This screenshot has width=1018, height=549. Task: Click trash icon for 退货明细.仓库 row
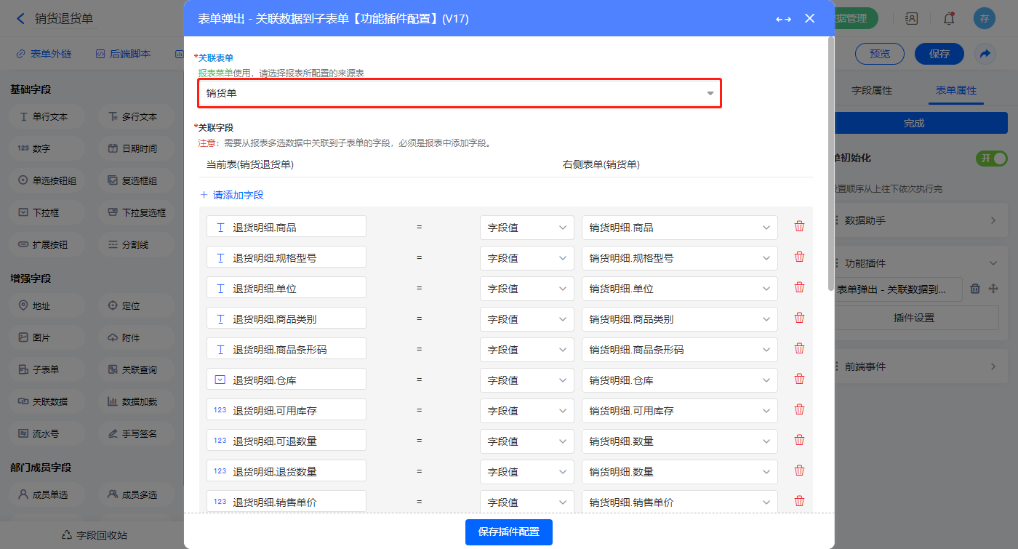799,380
